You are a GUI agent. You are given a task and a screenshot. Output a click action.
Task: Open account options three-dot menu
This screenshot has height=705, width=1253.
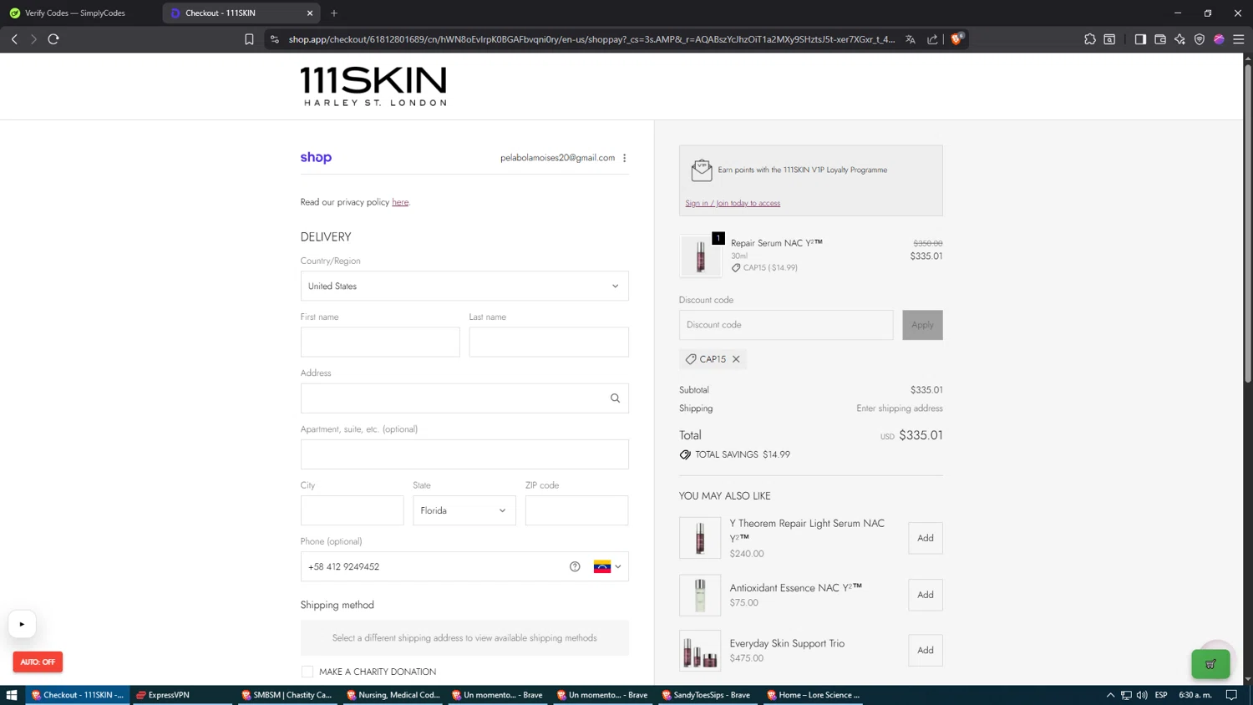tap(624, 158)
